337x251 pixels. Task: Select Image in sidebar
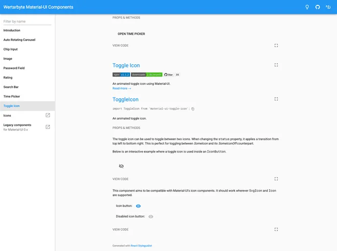[x=27, y=59]
